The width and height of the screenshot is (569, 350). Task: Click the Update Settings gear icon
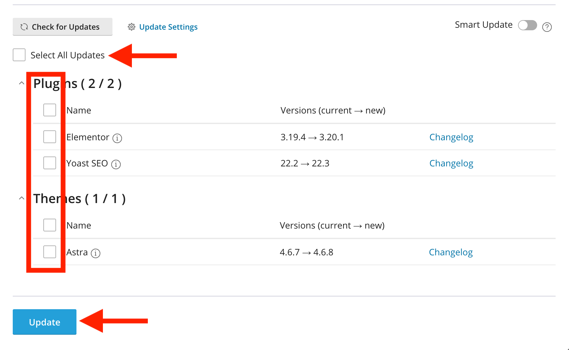coord(132,27)
